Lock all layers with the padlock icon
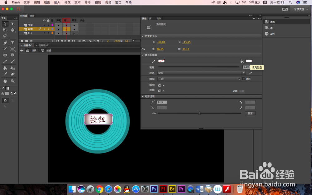Image resolution: width=312 pixels, height=195 pixels. pos(48,20)
